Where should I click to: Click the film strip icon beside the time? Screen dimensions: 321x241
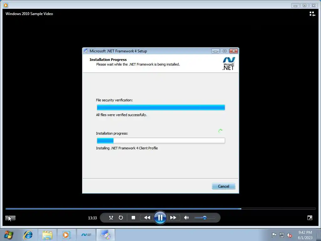click(x=10, y=218)
